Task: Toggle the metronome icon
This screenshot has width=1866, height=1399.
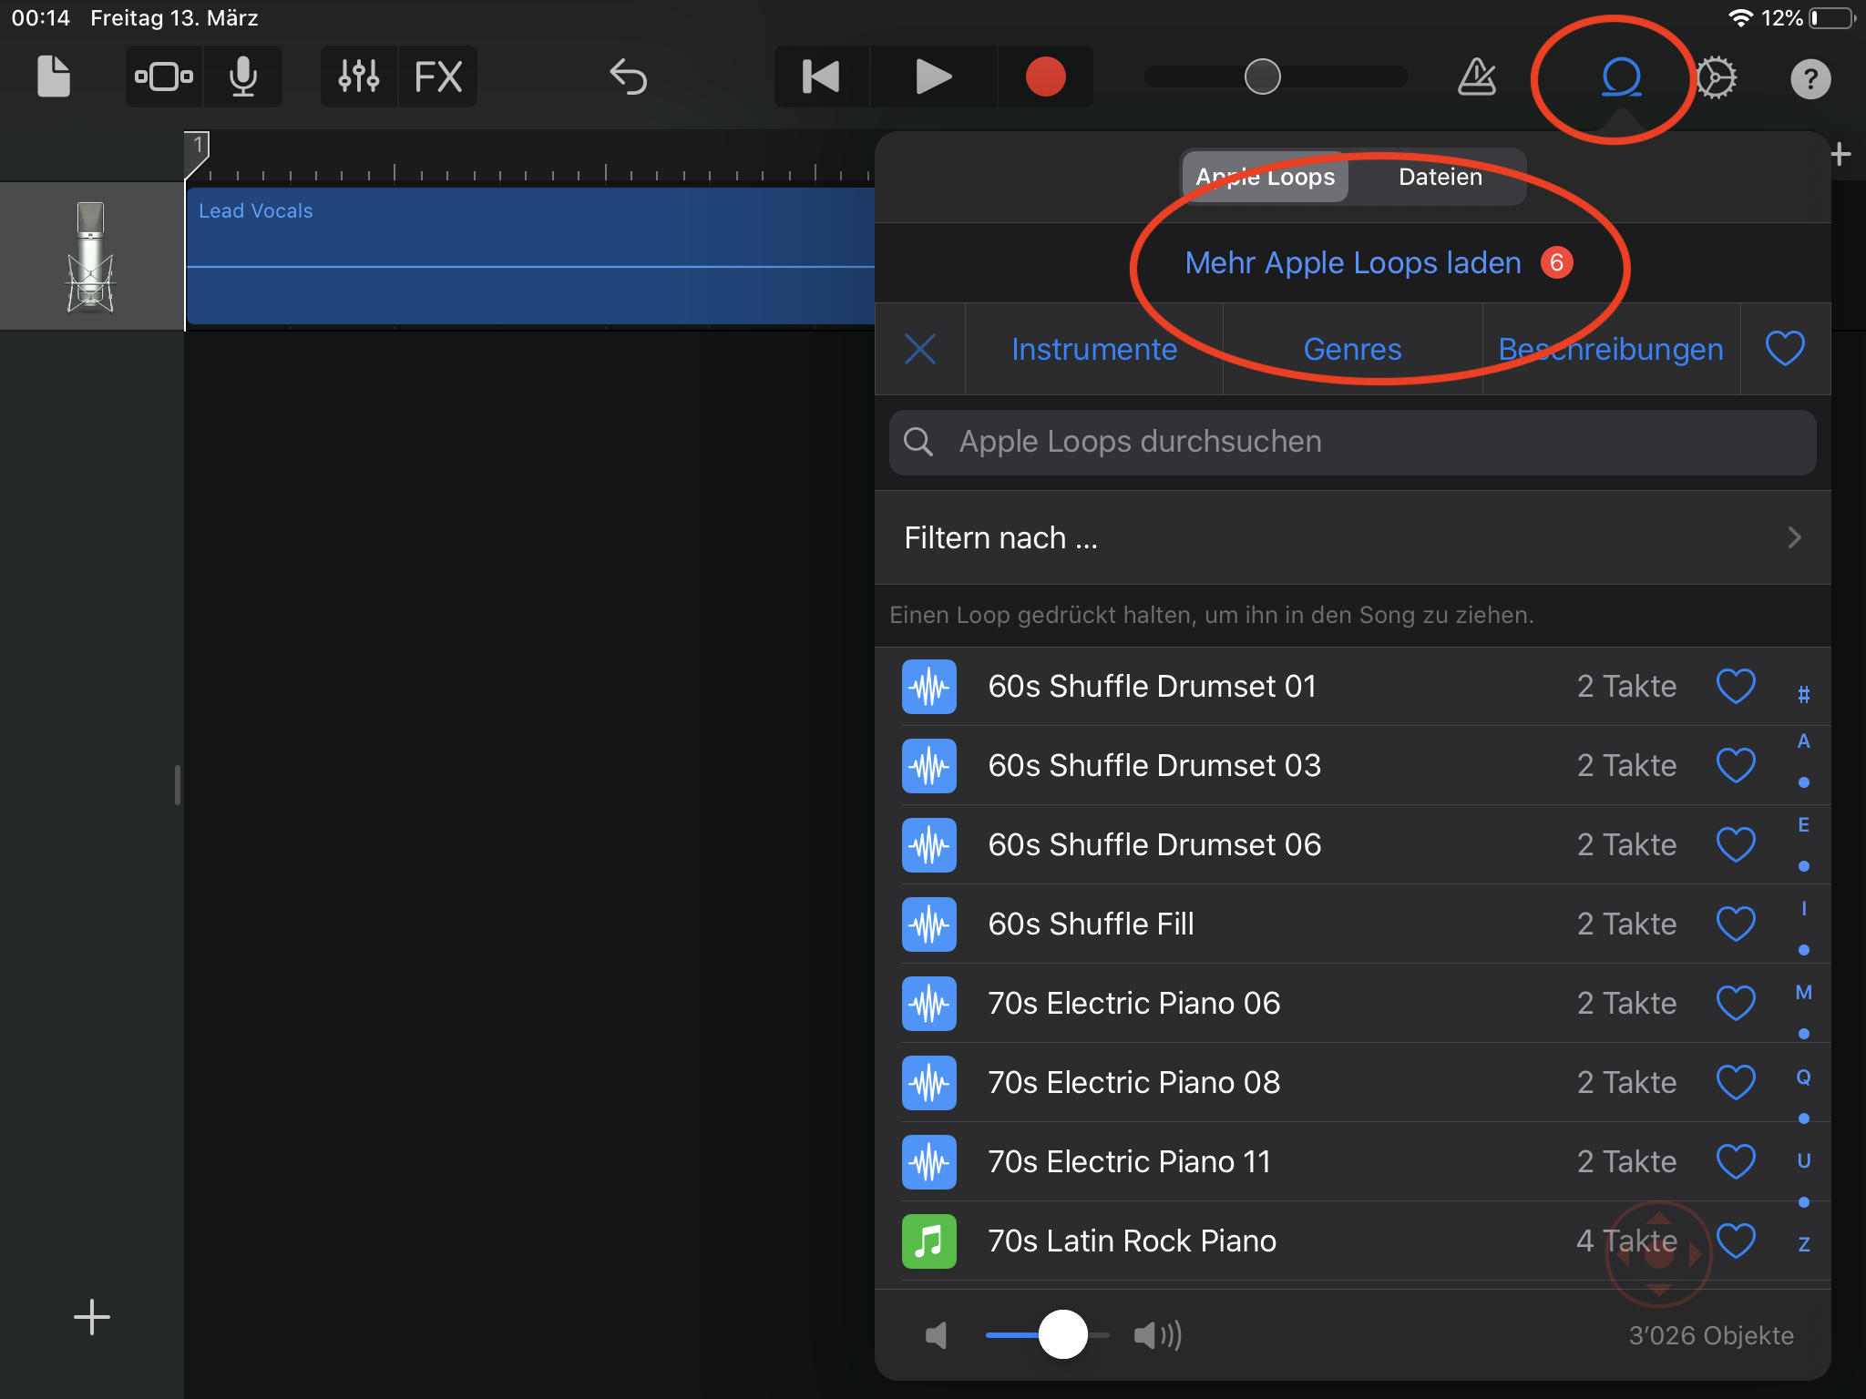Action: click(1476, 77)
